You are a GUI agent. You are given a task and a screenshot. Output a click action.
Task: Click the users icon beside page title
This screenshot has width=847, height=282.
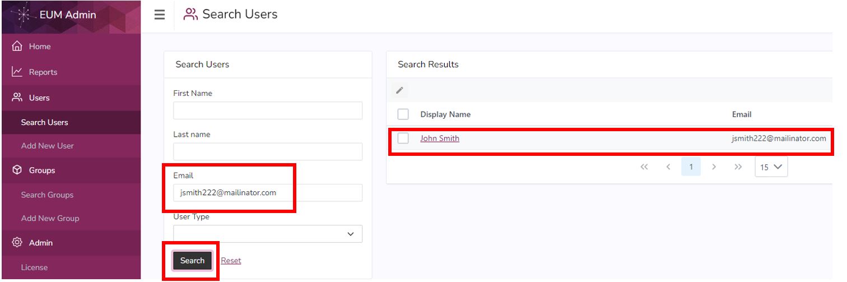click(191, 15)
